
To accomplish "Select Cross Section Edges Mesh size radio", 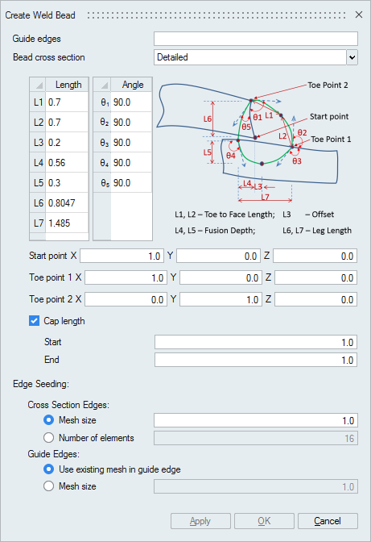I will click(48, 420).
